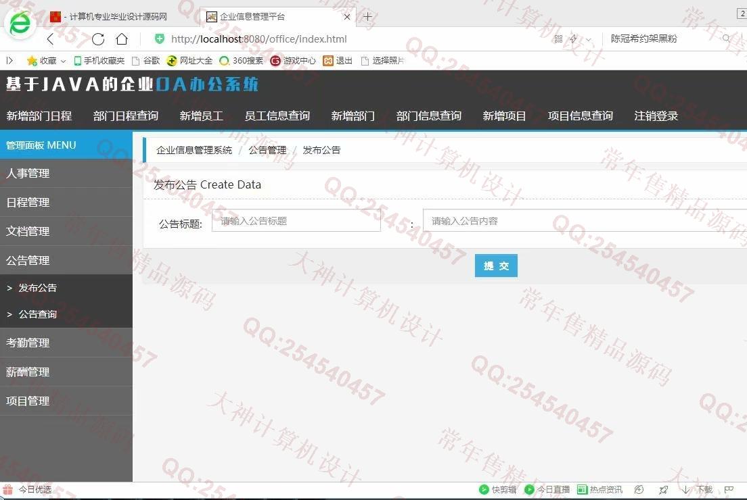Open 手机收藏夹 bookmark
Screen dimensions: 747x500
99,60
